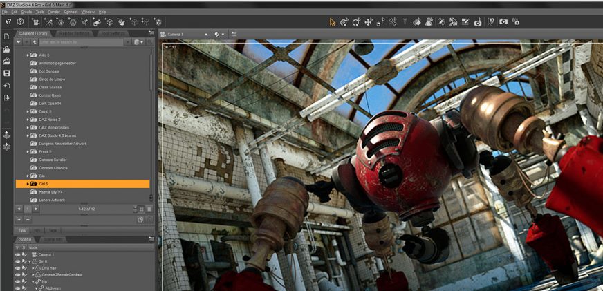This screenshot has height=291, width=603.
Task: Choose the Universal move tool with four arrows
Action: 368,22
